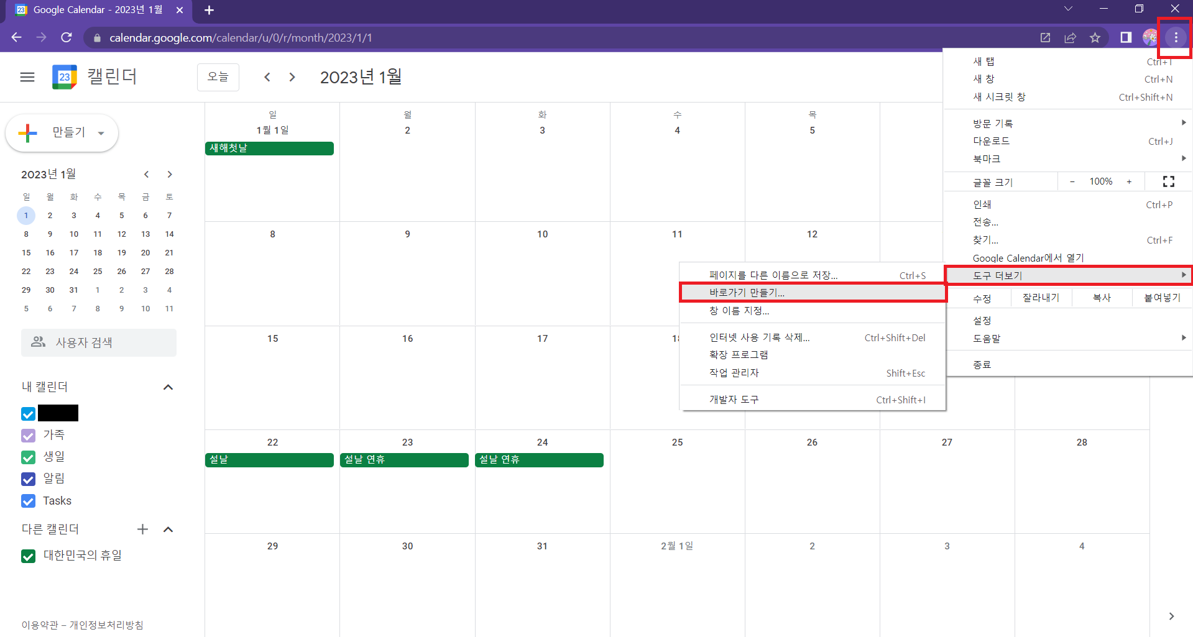Toggle the 가족 calendar checkbox

[x=29, y=435]
